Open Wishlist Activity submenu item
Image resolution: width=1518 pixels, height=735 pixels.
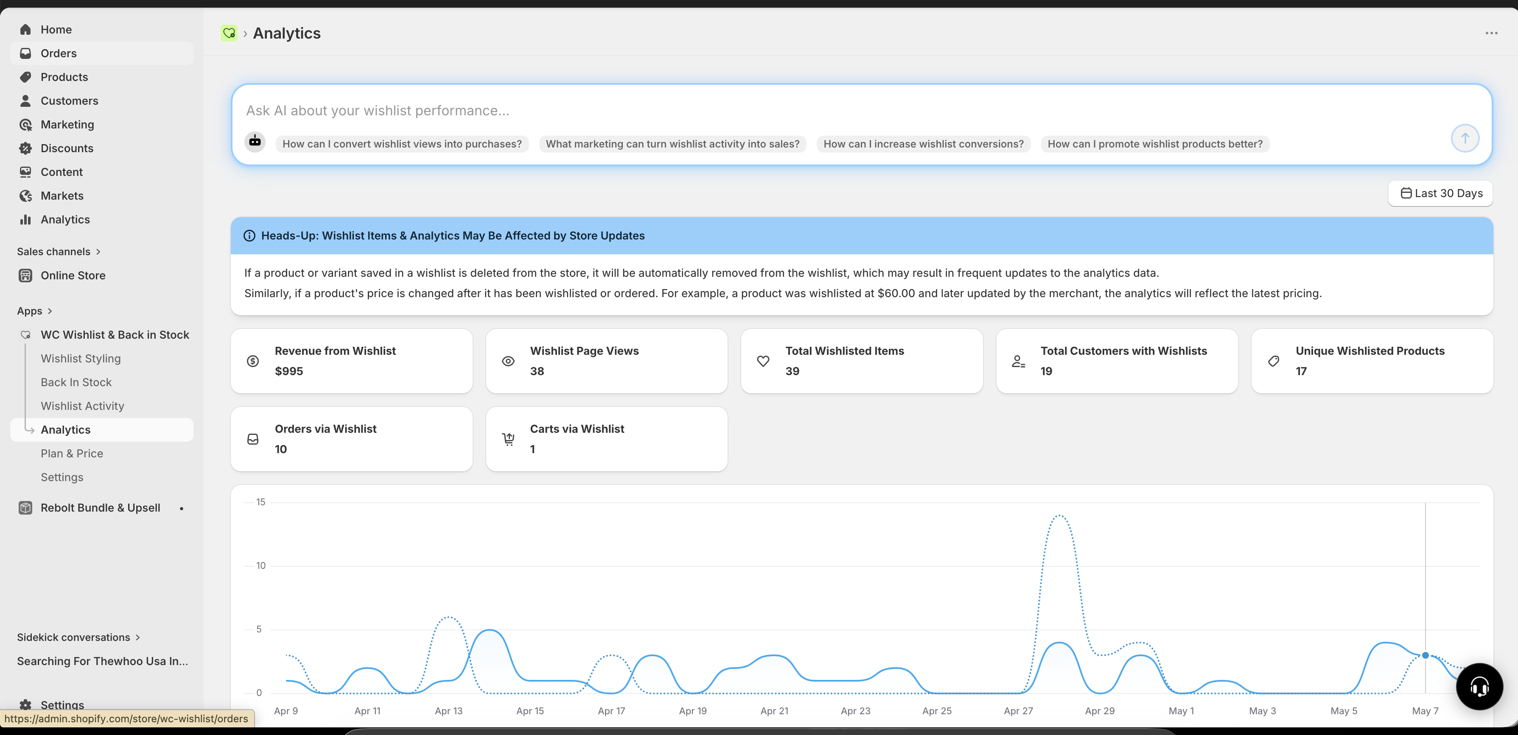[x=82, y=406]
